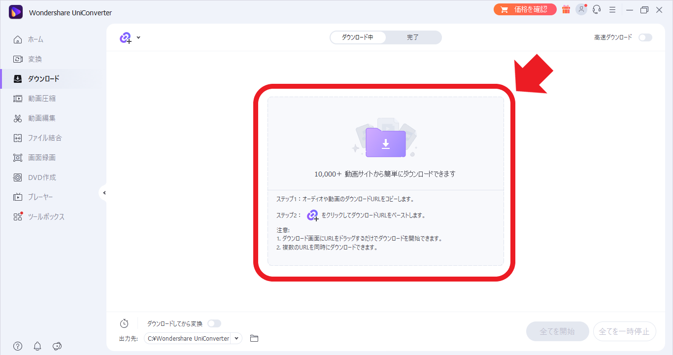Screen dimensions: 673x355
Task: Expand the paste URL dropdown arrow
Action: pos(138,37)
